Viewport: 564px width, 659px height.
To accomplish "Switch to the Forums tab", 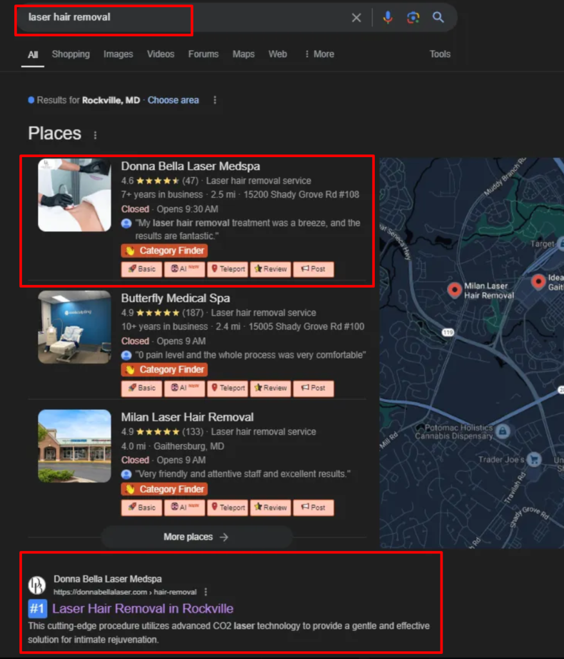I will pos(203,54).
